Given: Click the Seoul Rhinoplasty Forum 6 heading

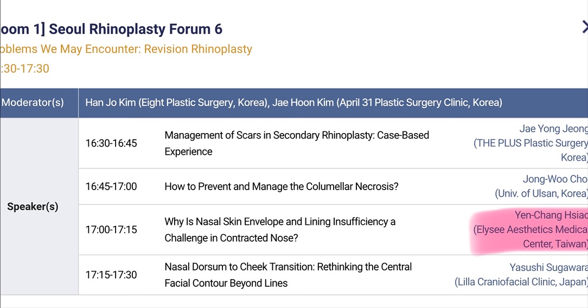Looking at the screenshot, I should pos(111,29).
